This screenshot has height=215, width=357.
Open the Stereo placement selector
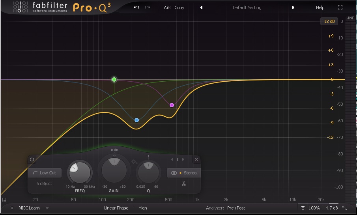[x=184, y=173]
